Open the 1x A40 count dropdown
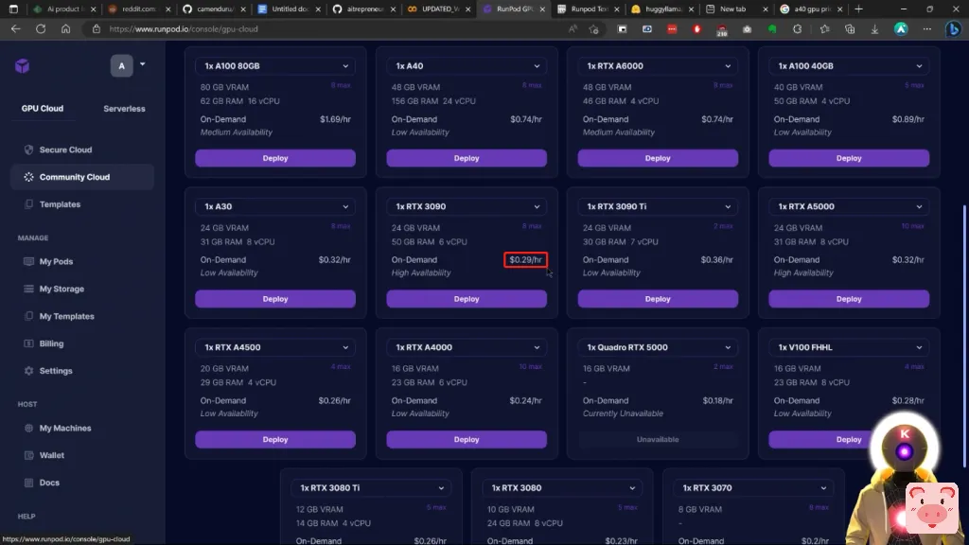The width and height of the screenshot is (969, 545). 467,66
